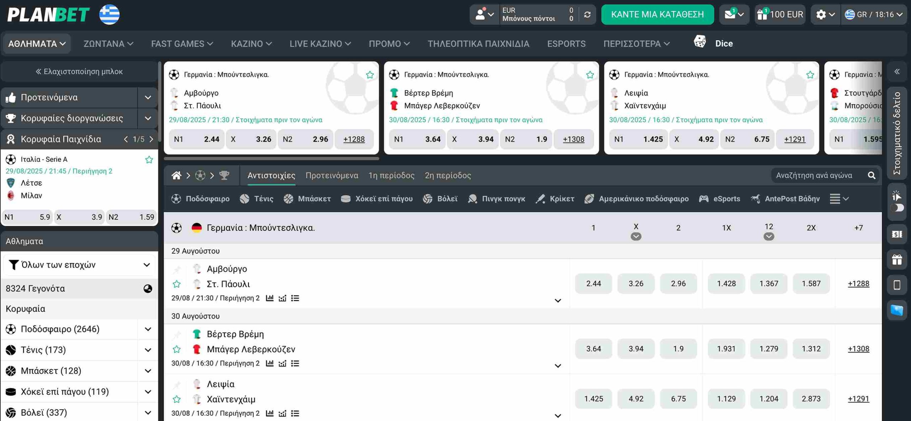Image resolution: width=911 pixels, height=421 pixels.
Task: Expand the Ποδόσφαιρο (2646) sport list
Action: (x=148, y=329)
